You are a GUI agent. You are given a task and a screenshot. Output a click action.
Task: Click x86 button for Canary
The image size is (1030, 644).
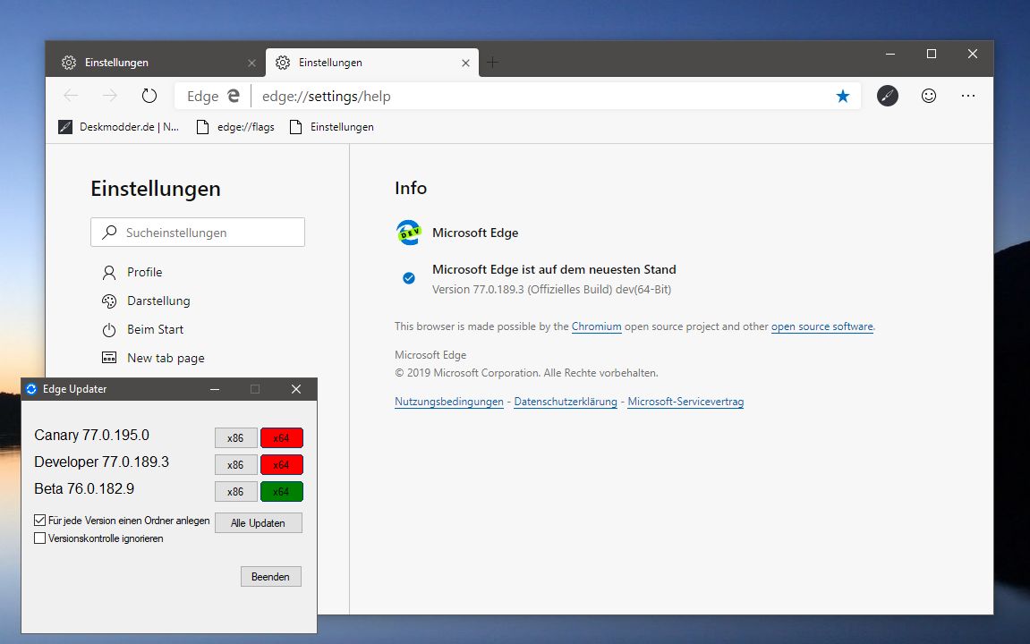click(x=236, y=438)
